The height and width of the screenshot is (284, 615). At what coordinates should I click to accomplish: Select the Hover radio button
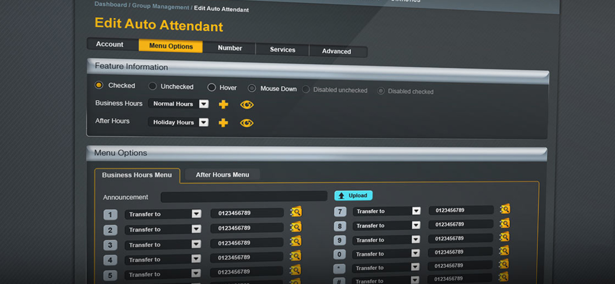pos(211,88)
